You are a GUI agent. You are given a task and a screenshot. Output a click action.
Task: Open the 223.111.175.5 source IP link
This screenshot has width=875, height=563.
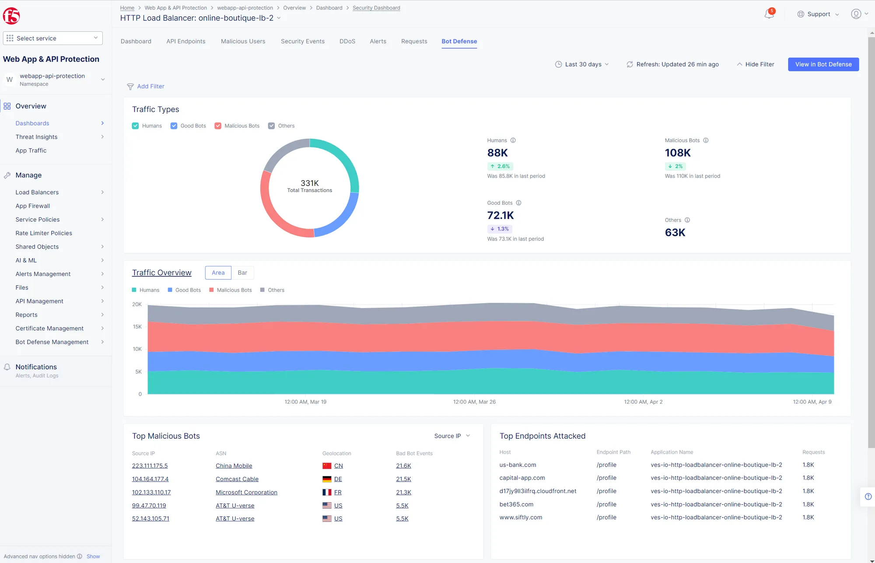(x=150, y=465)
